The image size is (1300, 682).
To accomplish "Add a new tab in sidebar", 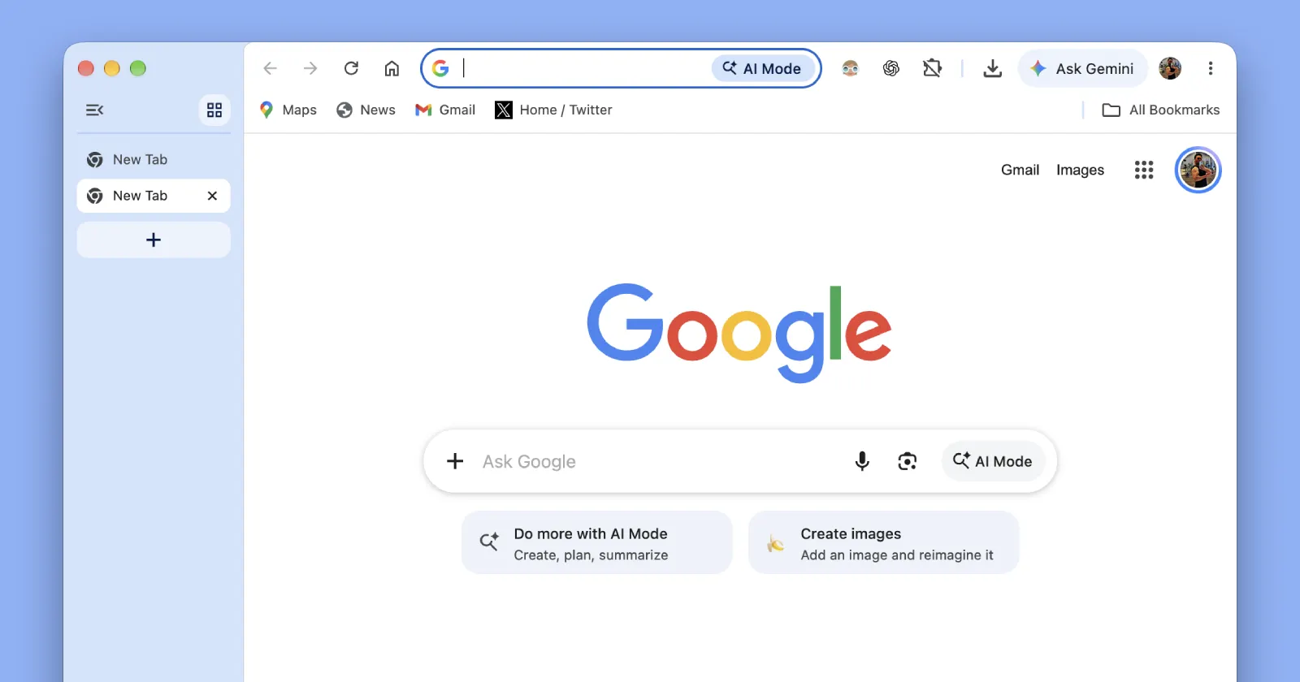I will point(154,240).
